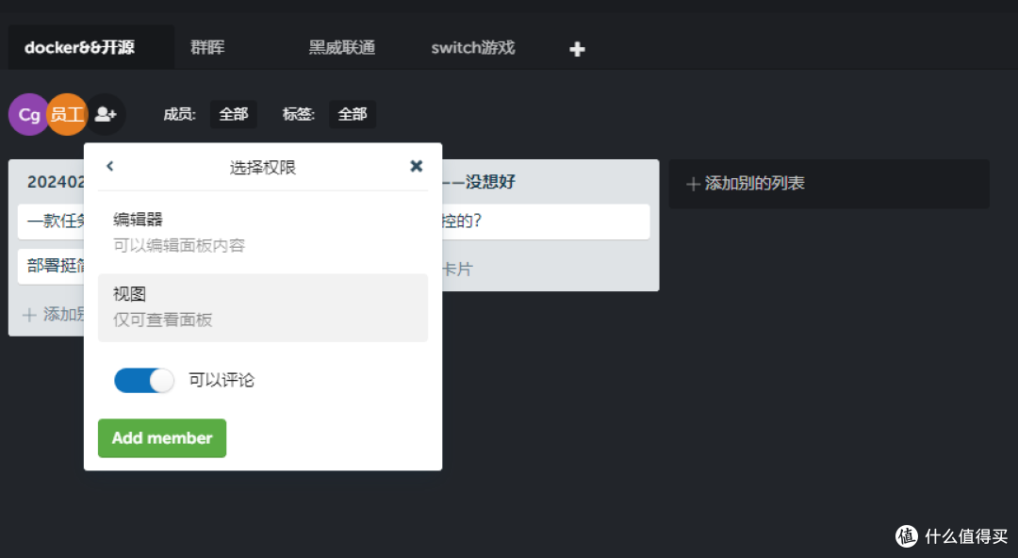Disable the 可以评论 toggle
This screenshot has height=558, width=1018.
(x=143, y=379)
